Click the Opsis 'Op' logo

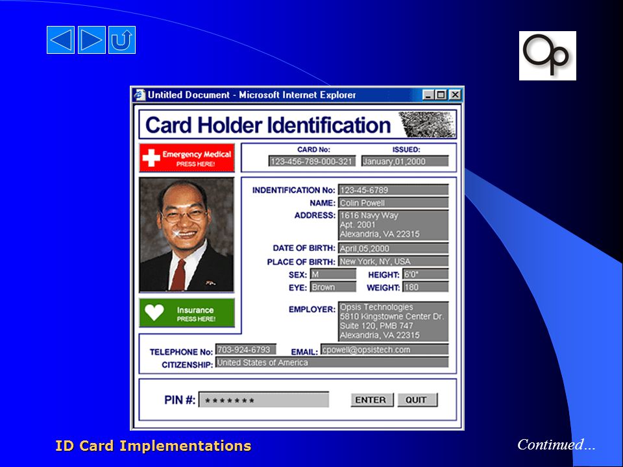pos(548,56)
